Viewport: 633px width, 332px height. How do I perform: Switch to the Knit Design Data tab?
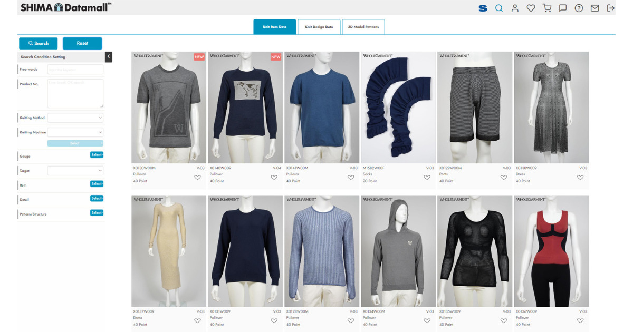pyautogui.click(x=319, y=27)
